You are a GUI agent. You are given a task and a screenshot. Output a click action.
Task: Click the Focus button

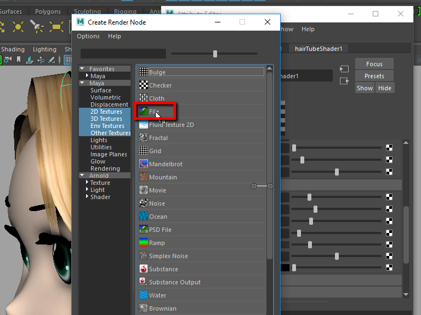[x=374, y=64]
